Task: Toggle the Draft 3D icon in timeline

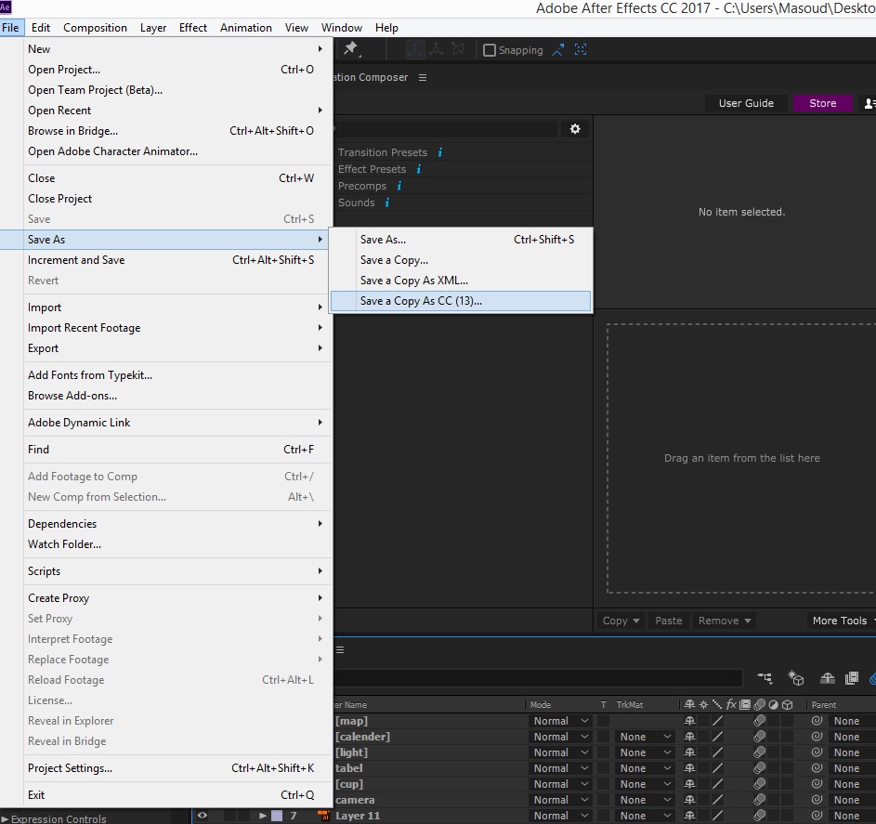Action: click(x=795, y=678)
